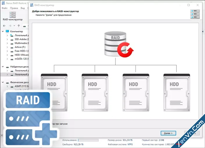The image size is (205, 148).
Task: Click the Arhive (F:) drive icon
Action: click(12, 47)
